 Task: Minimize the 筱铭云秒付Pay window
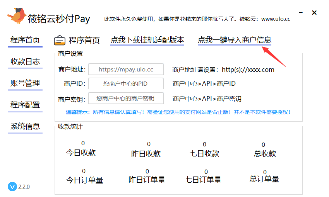(x=301, y=13)
